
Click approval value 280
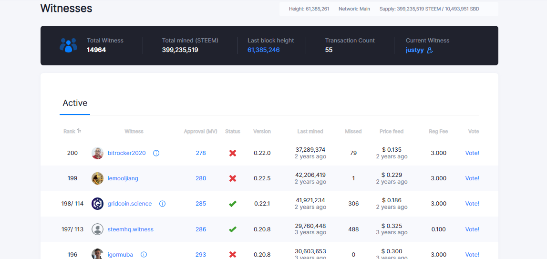point(201,178)
